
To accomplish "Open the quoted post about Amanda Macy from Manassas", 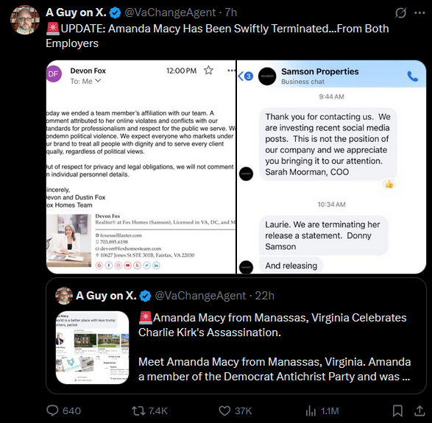I will pyautogui.click(x=236, y=336).
